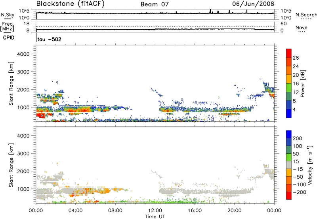Click the 'Slant Range [km]' label of velocity panel

tap(11, 165)
